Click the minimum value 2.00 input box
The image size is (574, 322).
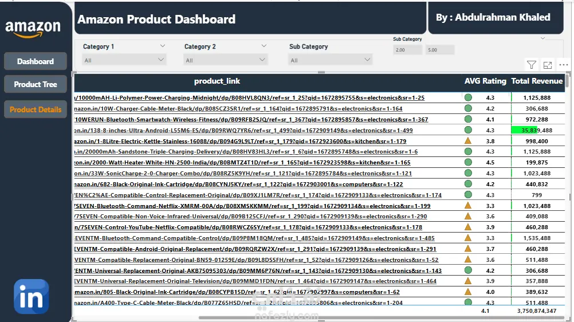408,50
